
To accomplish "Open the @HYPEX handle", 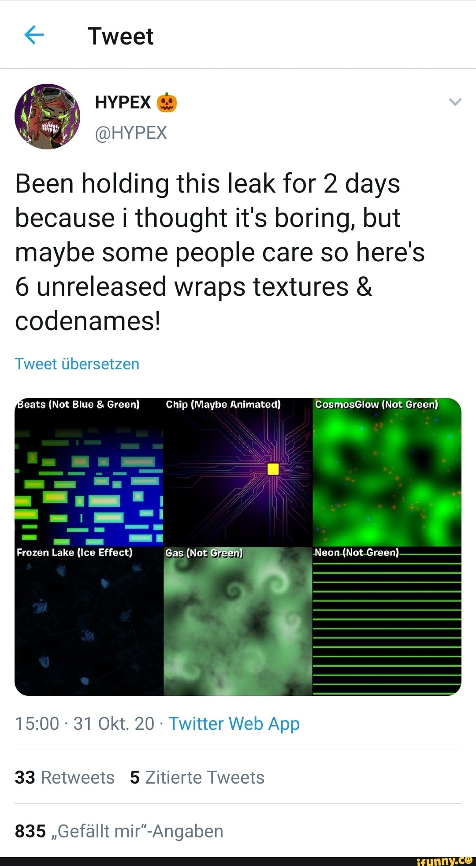I will (x=131, y=133).
